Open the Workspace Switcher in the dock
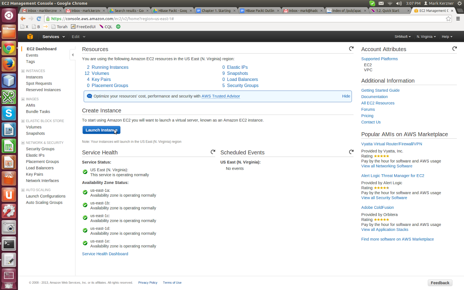Viewport: 464px width, 290px height. coord(9,275)
